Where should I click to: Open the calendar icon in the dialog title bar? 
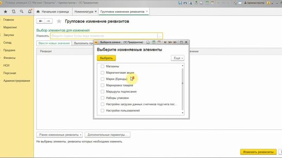pos(159,42)
